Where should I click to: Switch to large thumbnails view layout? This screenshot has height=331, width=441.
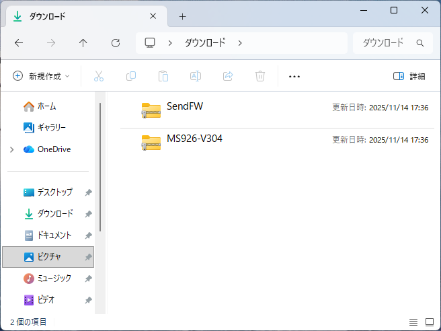pyautogui.click(x=430, y=322)
